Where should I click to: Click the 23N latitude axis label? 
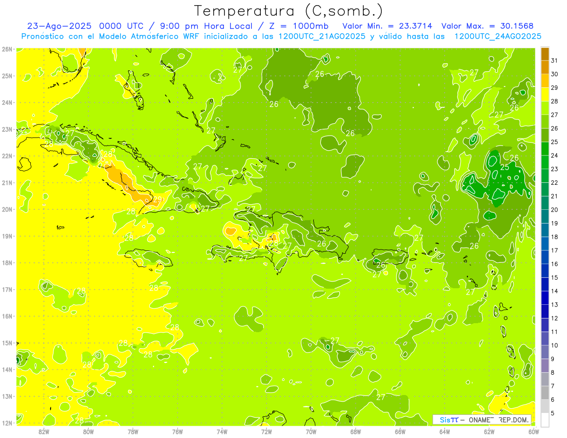[x=7, y=129]
